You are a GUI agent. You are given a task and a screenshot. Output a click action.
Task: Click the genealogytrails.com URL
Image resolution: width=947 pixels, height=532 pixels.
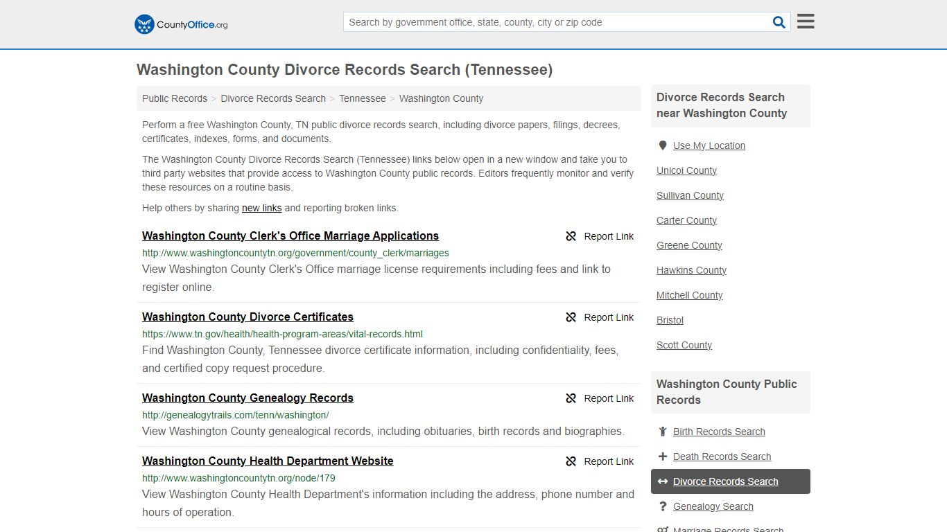(235, 415)
